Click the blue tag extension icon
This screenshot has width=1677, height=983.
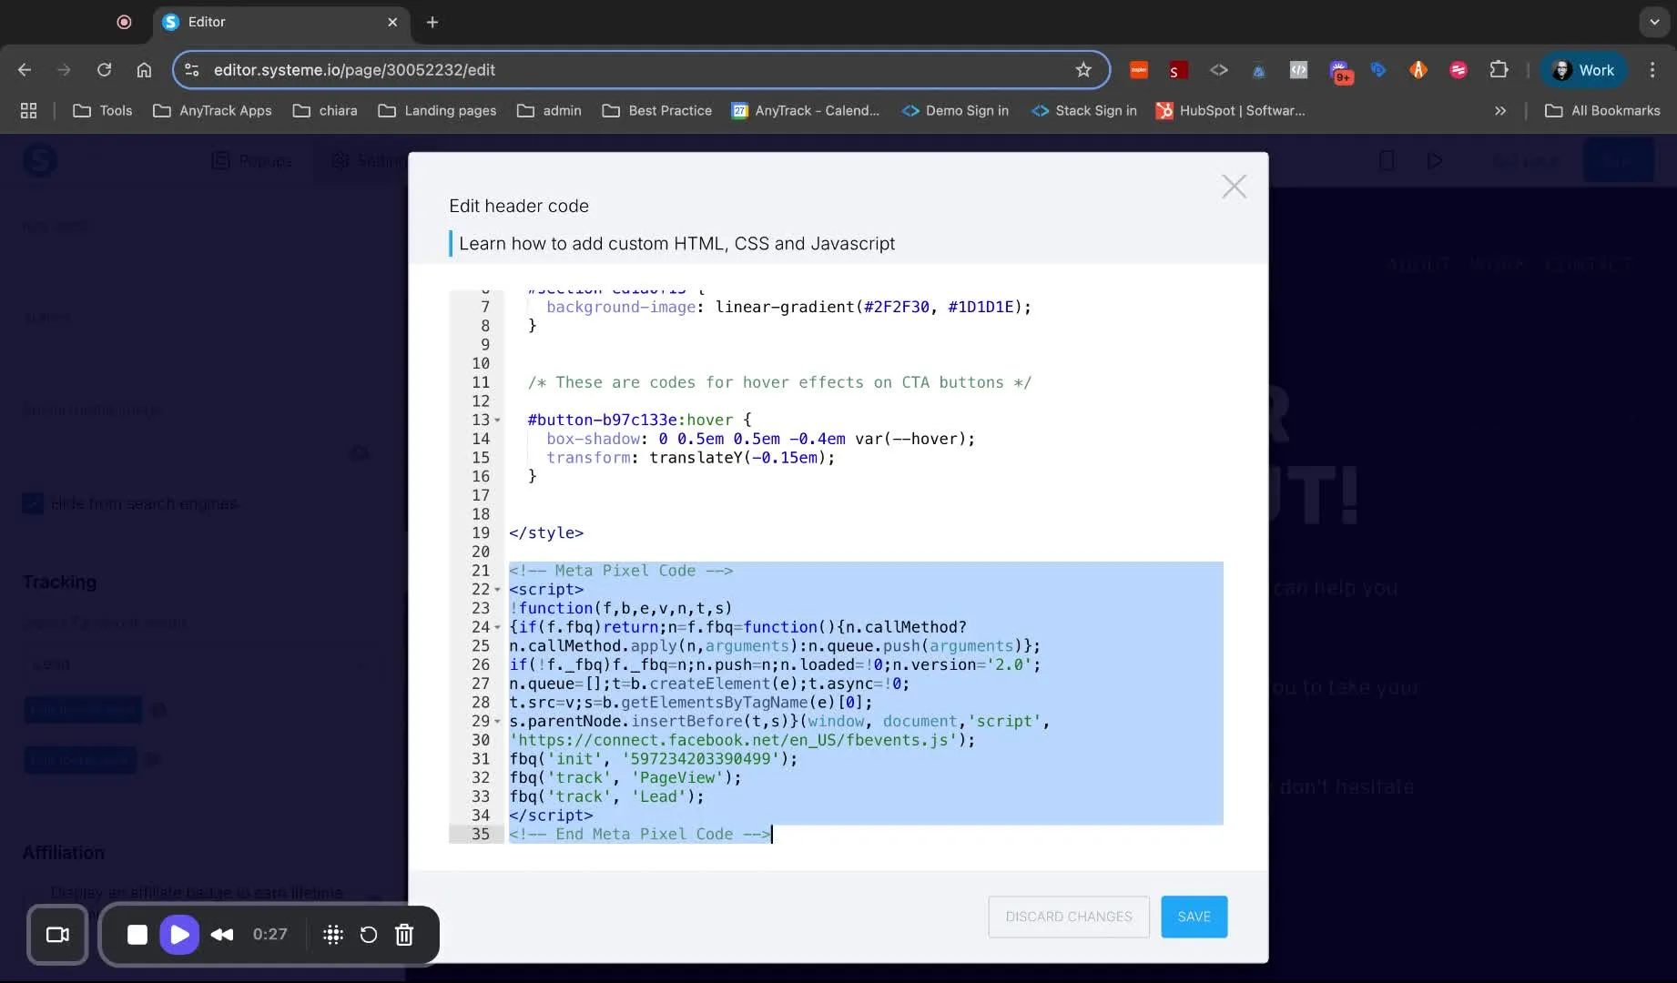(1378, 70)
